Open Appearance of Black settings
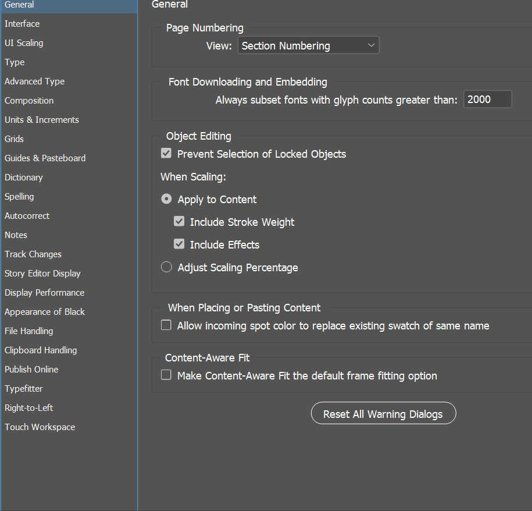532x511 pixels. point(45,312)
